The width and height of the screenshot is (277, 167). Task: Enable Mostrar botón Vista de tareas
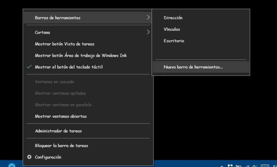[87, 44]
